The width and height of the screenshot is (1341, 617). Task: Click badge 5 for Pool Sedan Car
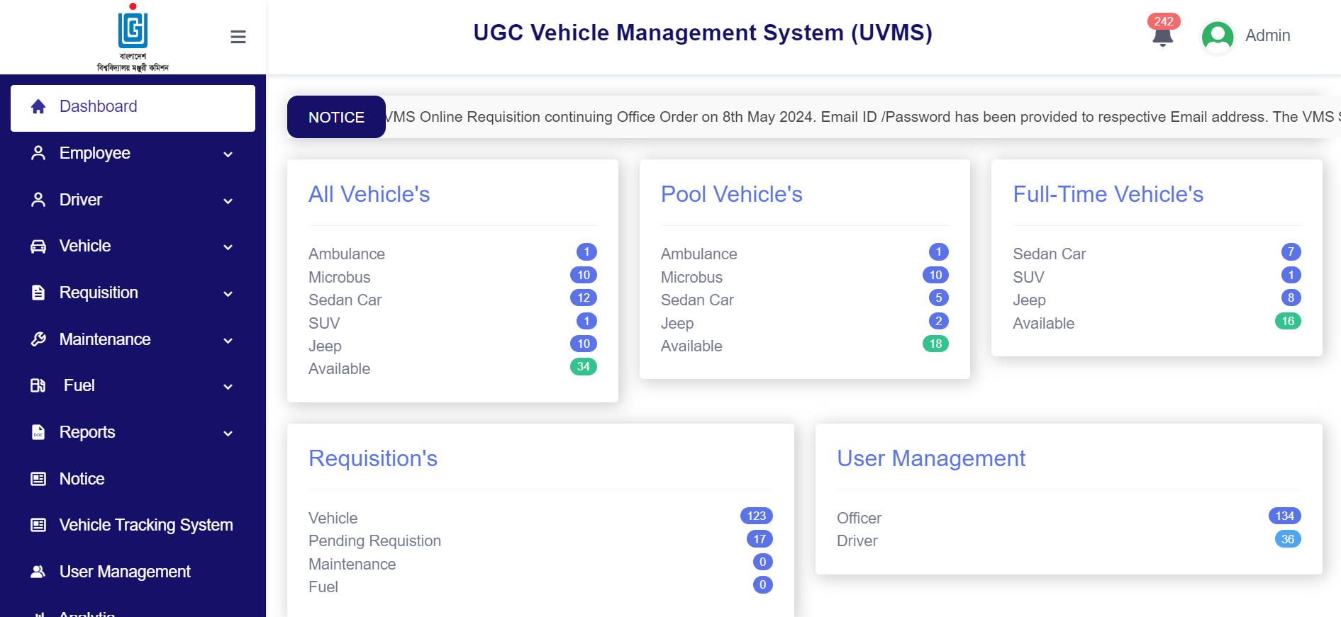pyautogui.click(x=939, y=298)
